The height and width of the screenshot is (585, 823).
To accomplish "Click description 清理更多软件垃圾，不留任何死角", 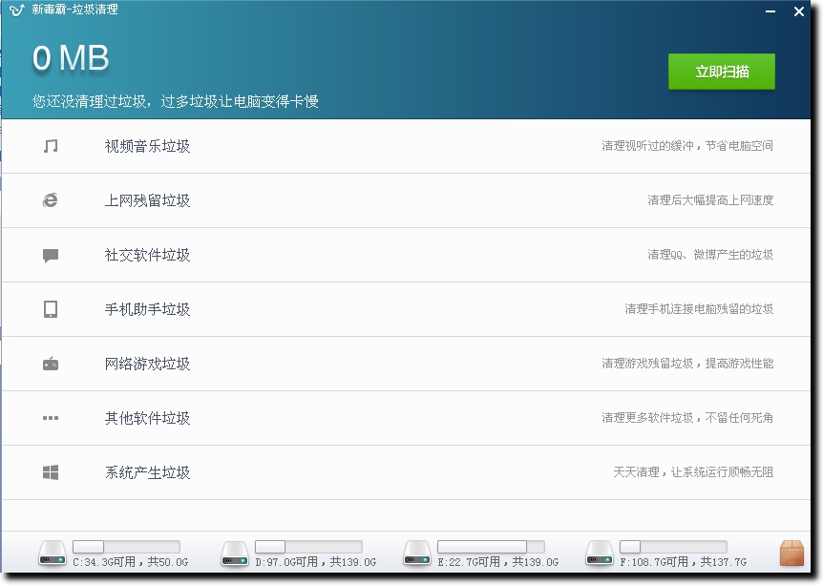I will coord(687,418).
